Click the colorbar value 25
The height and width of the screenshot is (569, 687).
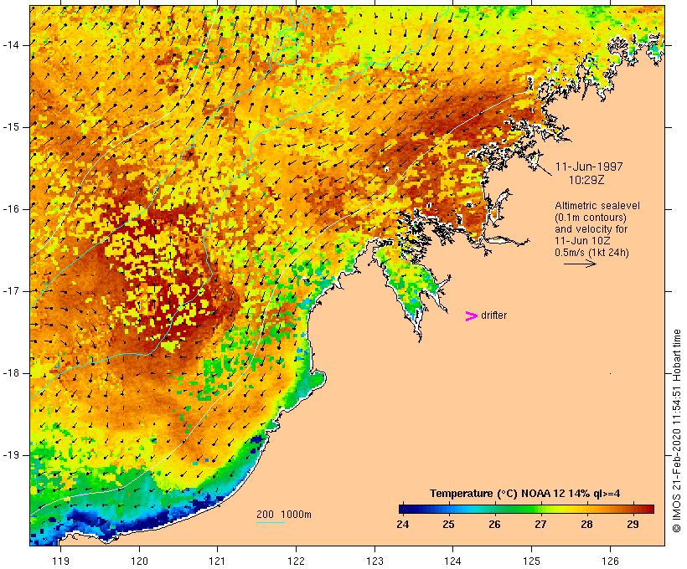pyautogui.click(x=449, y=525)
